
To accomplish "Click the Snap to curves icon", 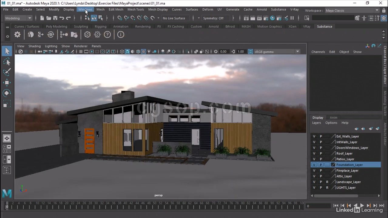I will (x=127, y=18).
